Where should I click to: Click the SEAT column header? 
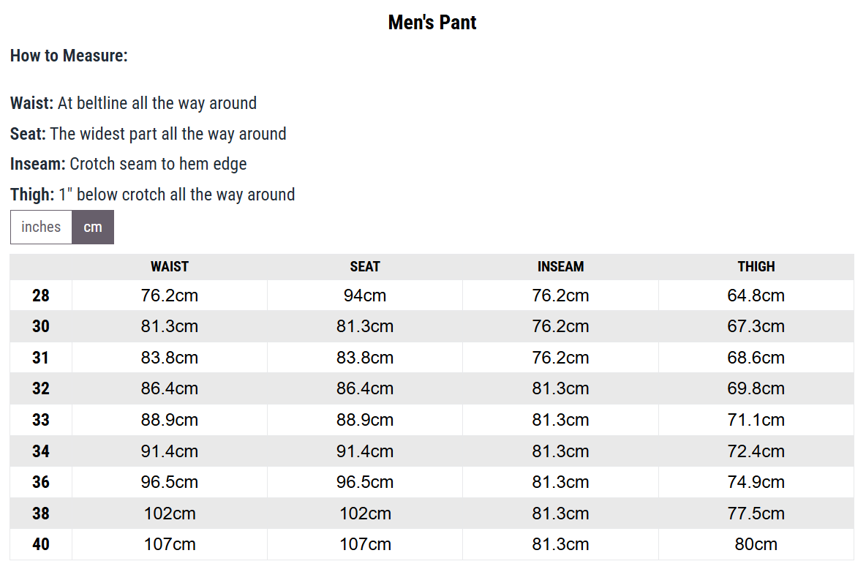click(x=365, y=267)
